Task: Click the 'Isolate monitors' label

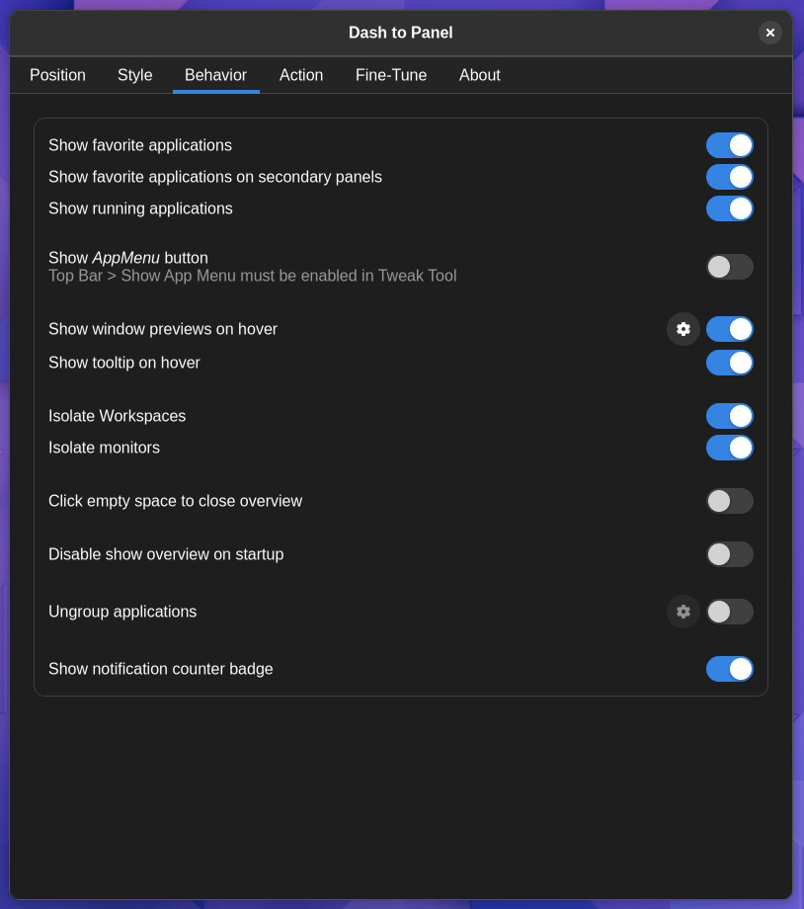Action: pyautogui.click(x=104, y=448)
